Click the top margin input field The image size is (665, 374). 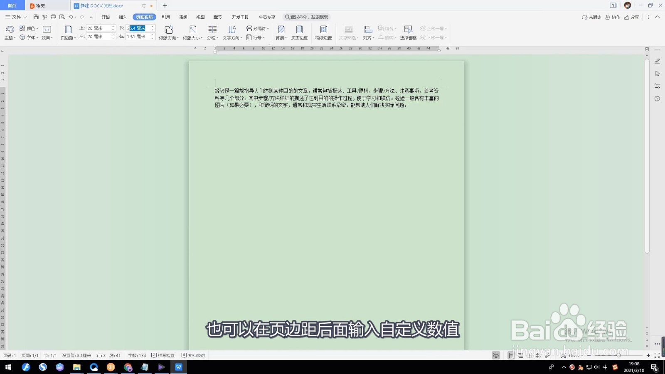click(x=101, y=28)
